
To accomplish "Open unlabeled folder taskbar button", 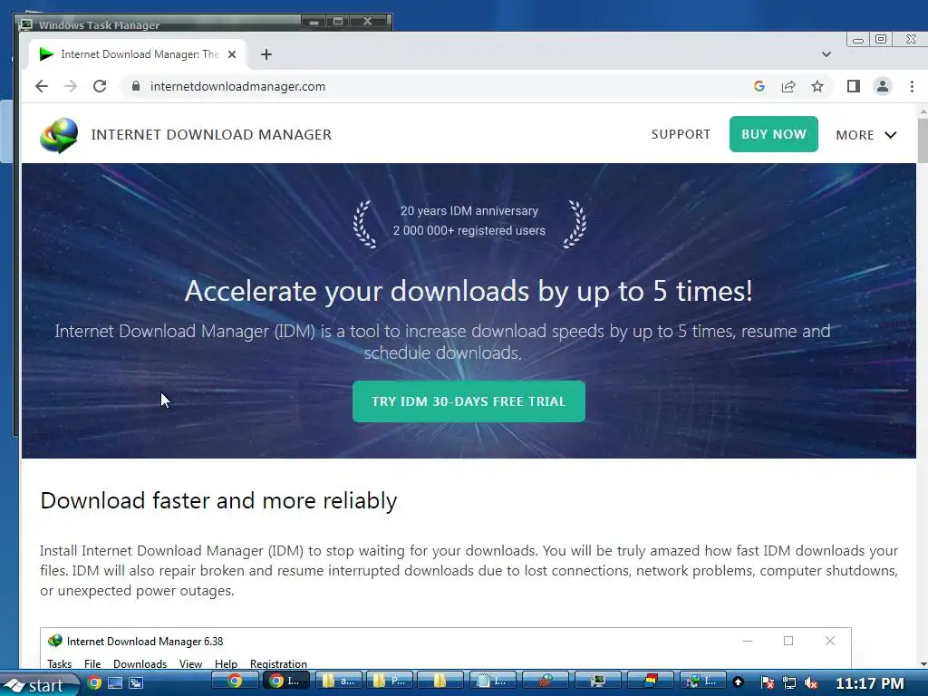I will 440,681.
